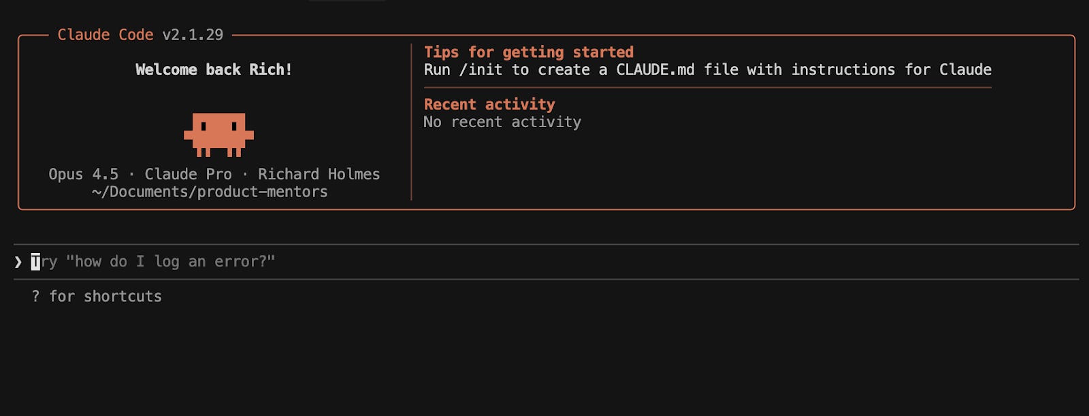Click the prompt input field placeholder text

click(x=153, y=262)
